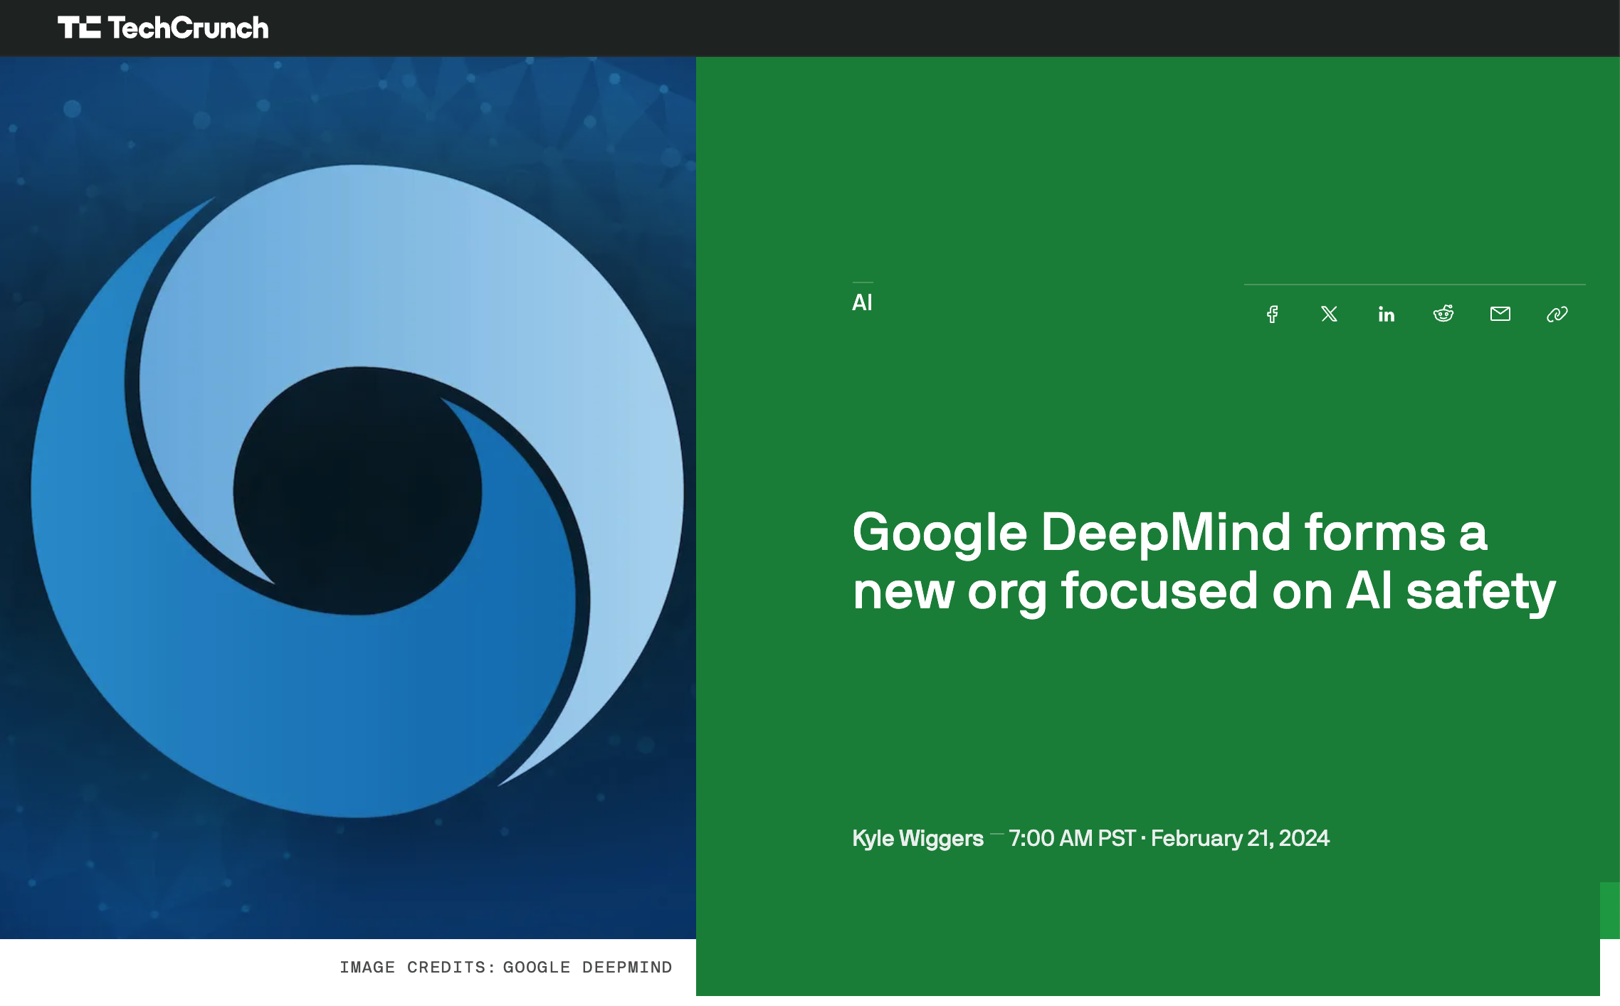Copy article link with chain icon
This screenshot has height=1006, width=1620.
pos(1557,314)
